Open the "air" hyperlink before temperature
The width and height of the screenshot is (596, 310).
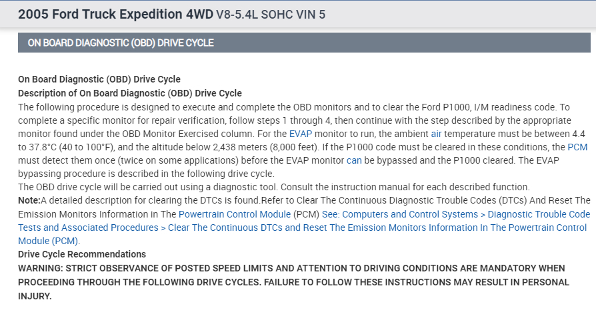436,134
